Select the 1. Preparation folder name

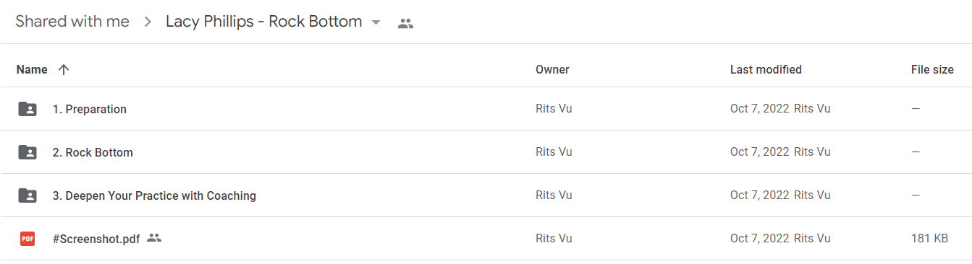[90, 109]
